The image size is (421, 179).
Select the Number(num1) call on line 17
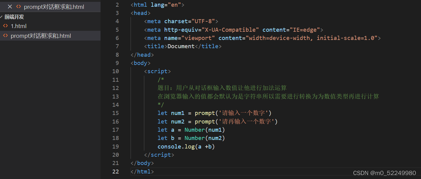pos(204,130)
